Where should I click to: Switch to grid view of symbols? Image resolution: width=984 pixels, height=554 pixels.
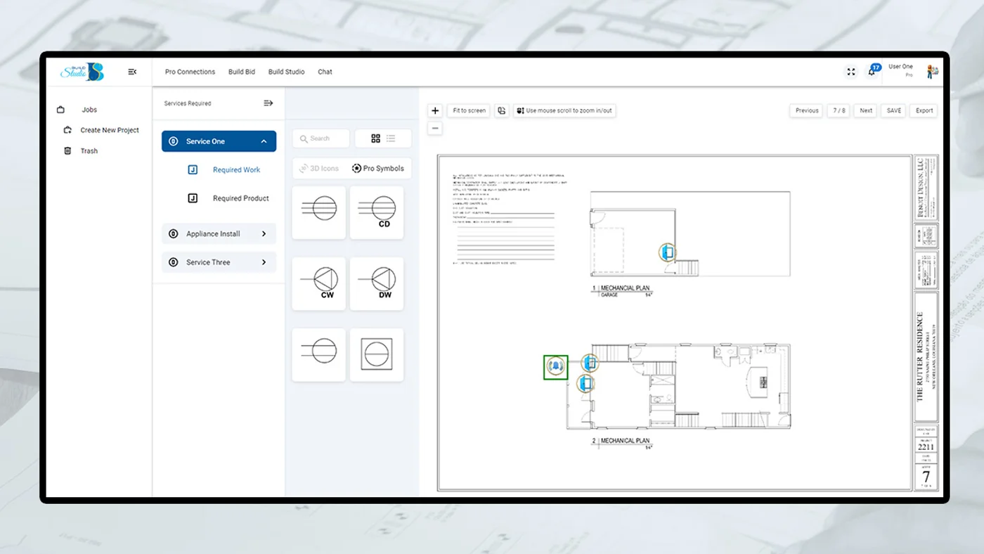coord(375,138)
